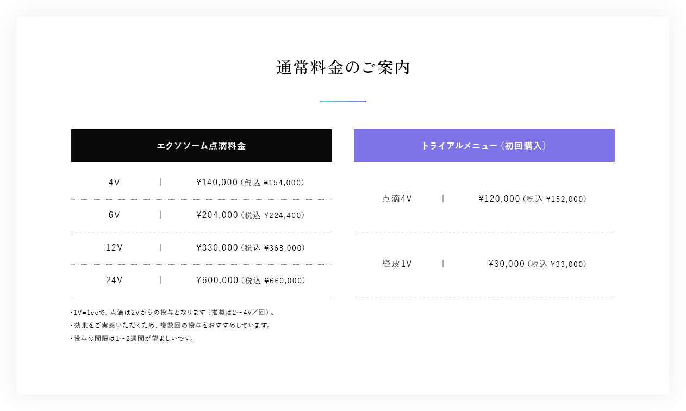Viewport: 686px width, 411px height.
Task: Select the エクソソーム点滴料金 black header
Action: pos(202,146)
